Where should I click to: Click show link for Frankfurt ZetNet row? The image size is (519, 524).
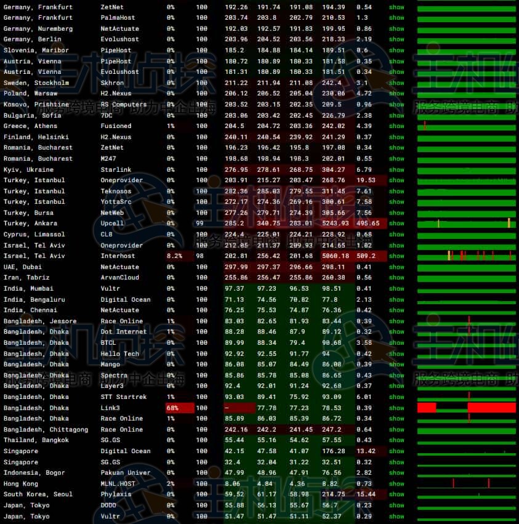396,7
